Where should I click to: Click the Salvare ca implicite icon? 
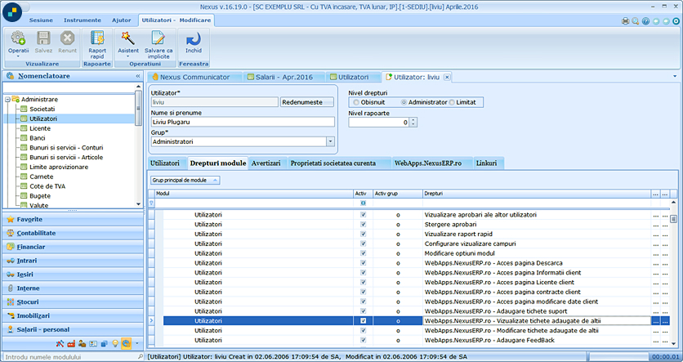tap(158, 38)
